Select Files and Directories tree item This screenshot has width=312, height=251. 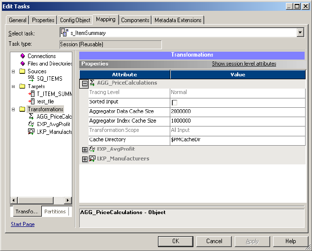(x=50, y=63)
